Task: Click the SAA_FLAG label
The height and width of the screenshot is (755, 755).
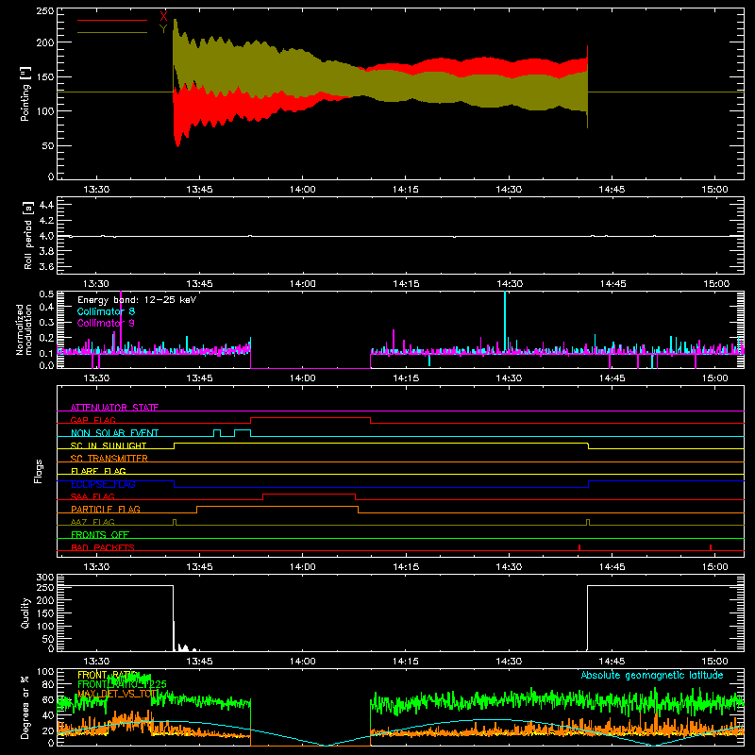Action: point(92,496)
